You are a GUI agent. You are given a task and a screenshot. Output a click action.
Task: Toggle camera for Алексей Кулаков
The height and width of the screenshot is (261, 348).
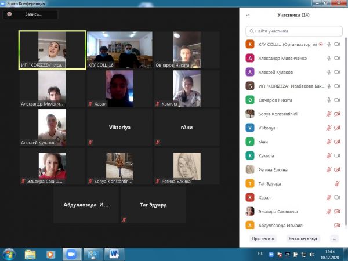(x=337, y=72)
